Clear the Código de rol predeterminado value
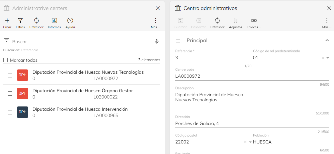The width and height of the screenshot is (334, 154). [323, 58]
